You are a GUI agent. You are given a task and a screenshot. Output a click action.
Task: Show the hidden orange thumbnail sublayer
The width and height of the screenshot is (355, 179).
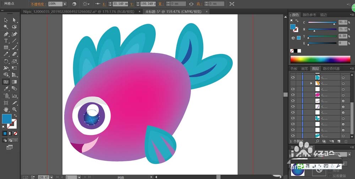click(293, 83)
